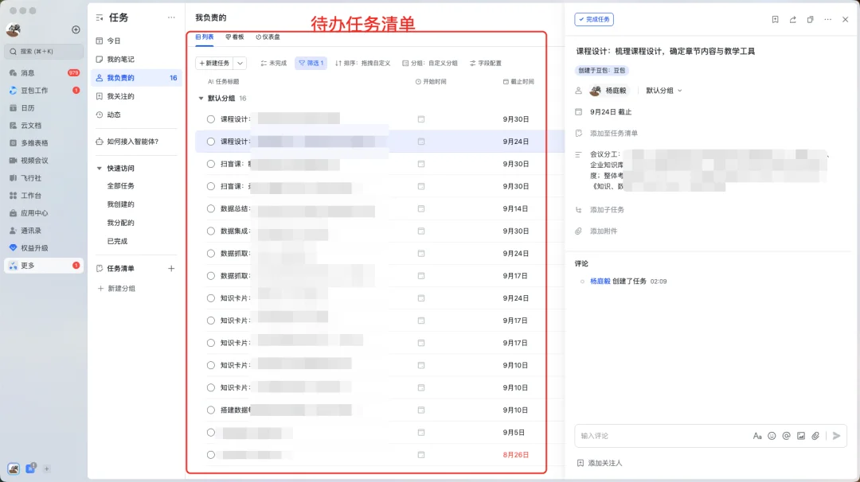Complete the task due 9月5日
860x482 pixels.
click(210, 433)
